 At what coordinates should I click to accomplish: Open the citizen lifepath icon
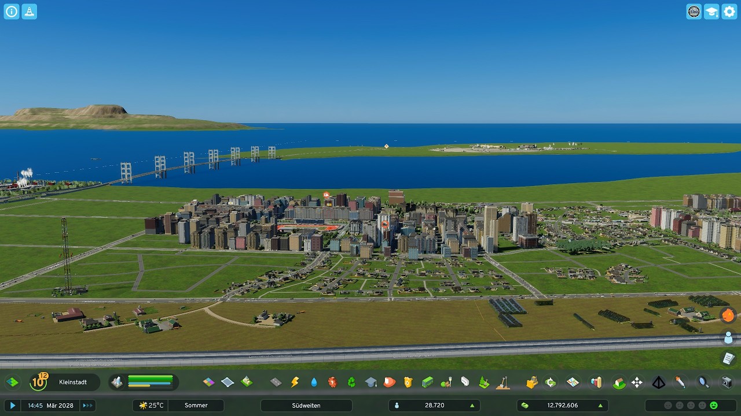click(x=728, y=337)
